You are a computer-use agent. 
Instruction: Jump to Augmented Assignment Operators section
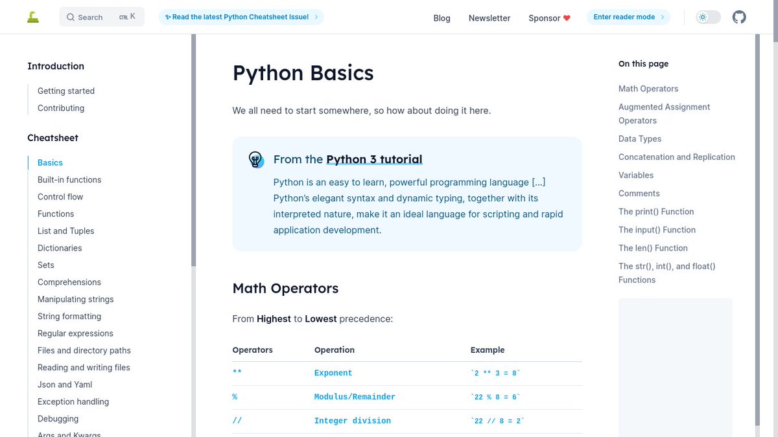click(x=664, y=113)
